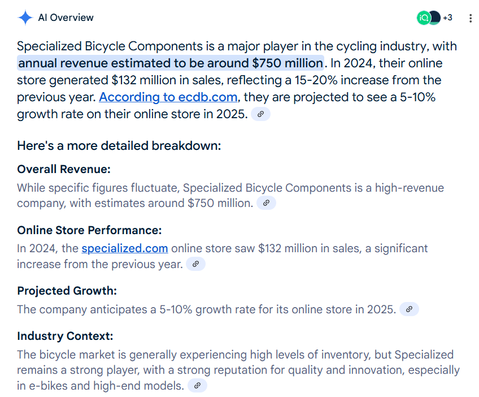Click the dark circular source icon

coord(435,18)
